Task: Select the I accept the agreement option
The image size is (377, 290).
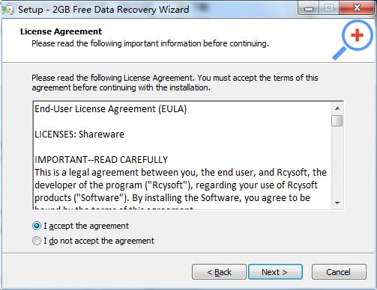Action: tap(81, 226)
